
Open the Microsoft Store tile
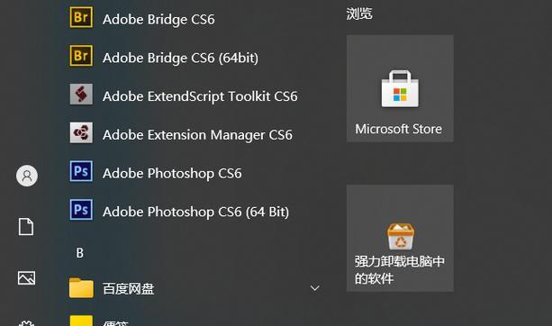point(400,88)
